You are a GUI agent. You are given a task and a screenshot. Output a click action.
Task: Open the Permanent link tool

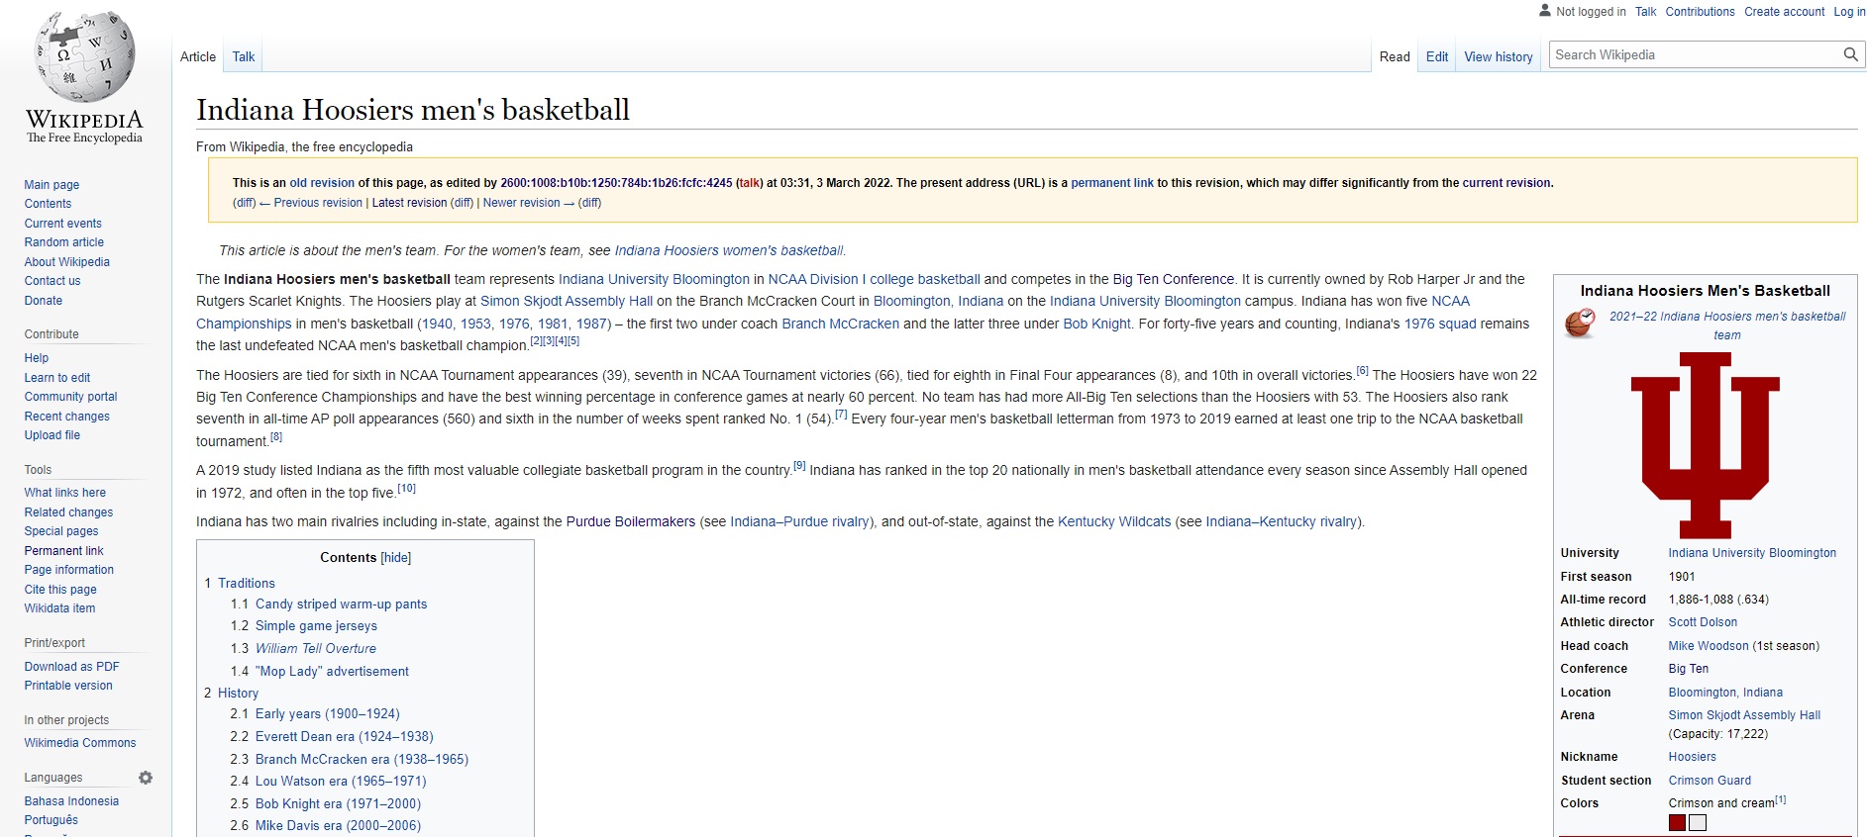(x=63, y=551)
